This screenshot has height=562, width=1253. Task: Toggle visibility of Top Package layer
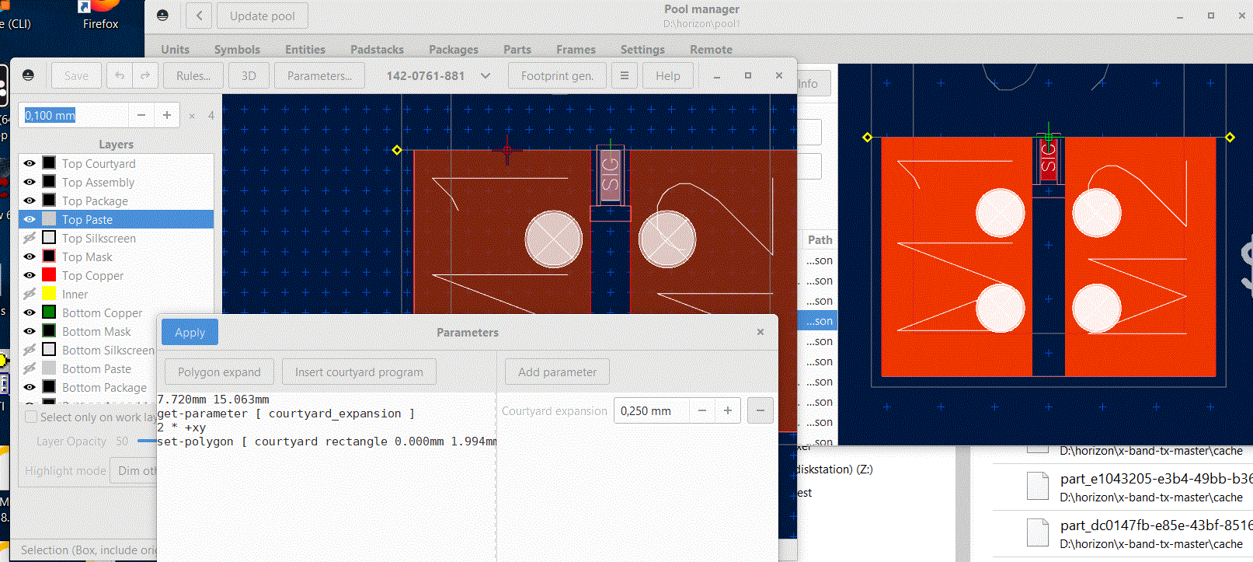point(30,201)
